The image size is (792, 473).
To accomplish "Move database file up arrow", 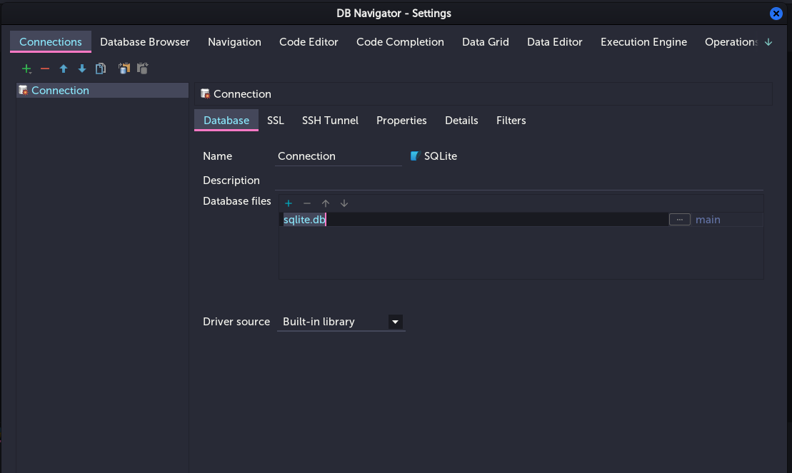I will pyautogui.click(x=326, y=203).
